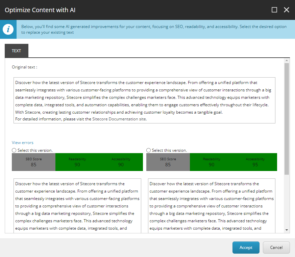This screenshot has height=257, width=295.
Task: Open the View errors link
Action: [x=23, y=143]
